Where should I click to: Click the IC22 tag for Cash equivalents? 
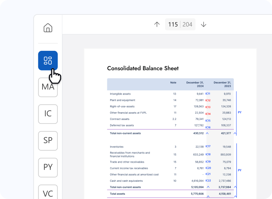click(208, 181)
